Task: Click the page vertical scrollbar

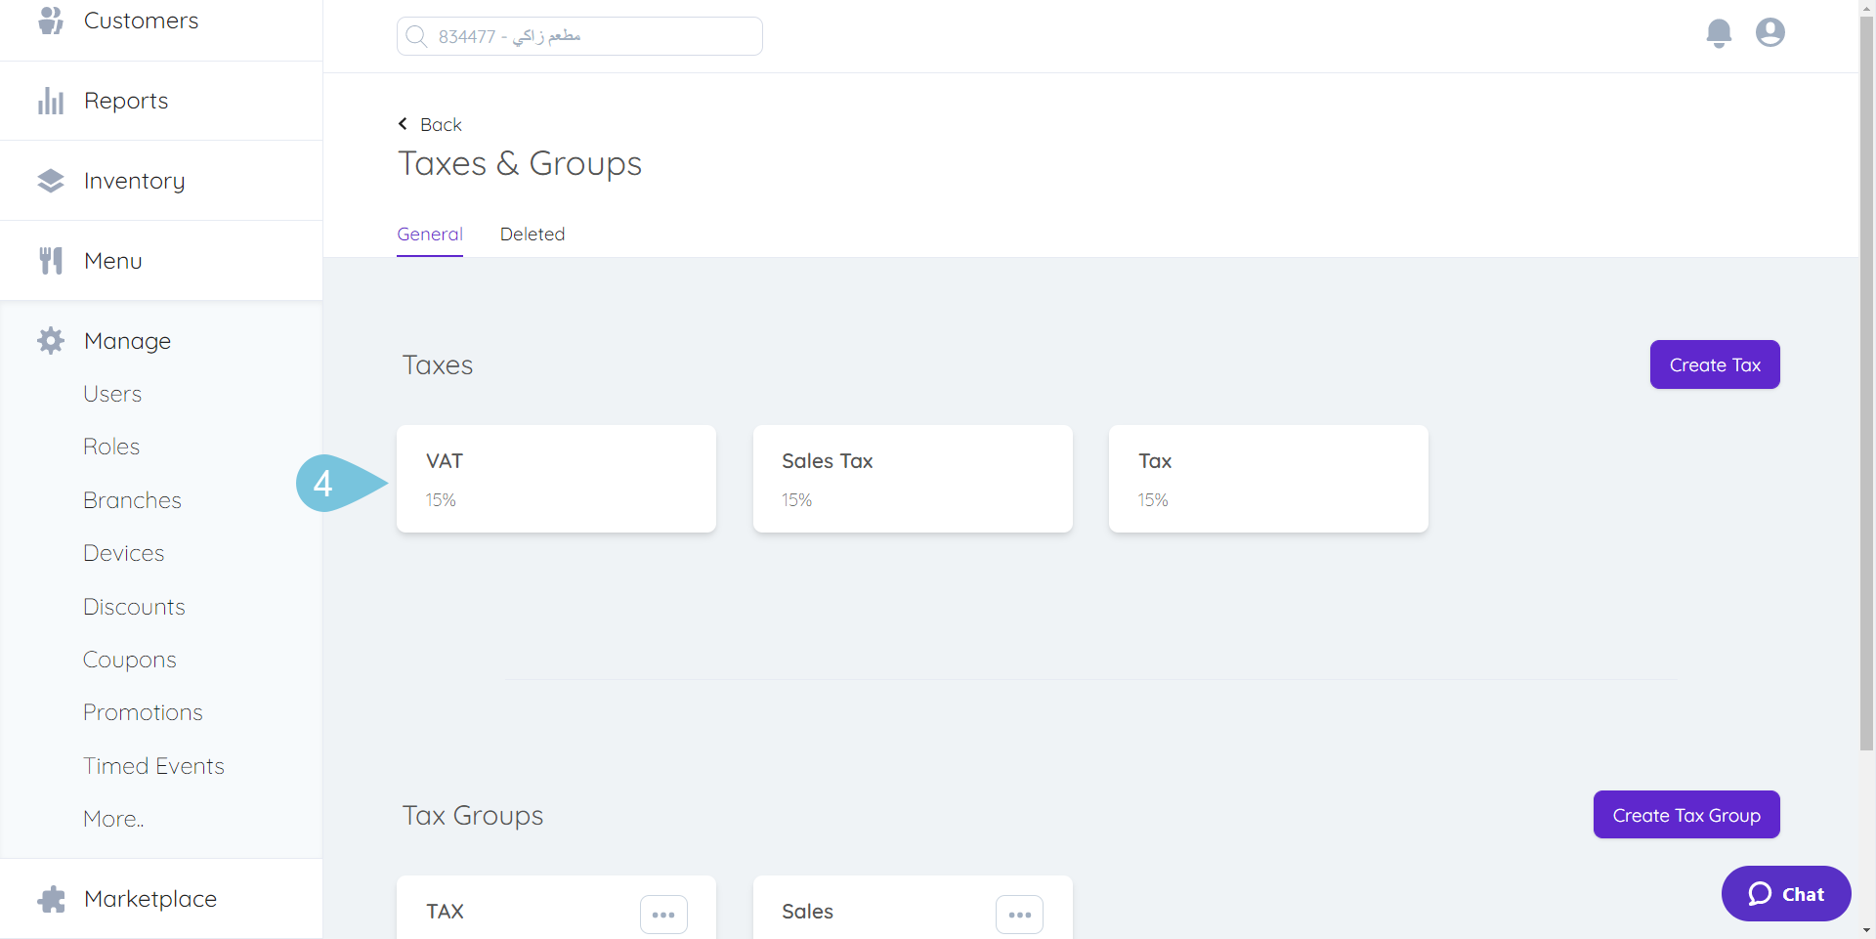Action: coord(1866,391)
